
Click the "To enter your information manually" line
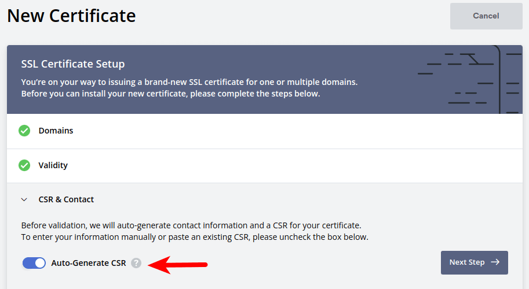pyautogui.click(x=195, y=237)
